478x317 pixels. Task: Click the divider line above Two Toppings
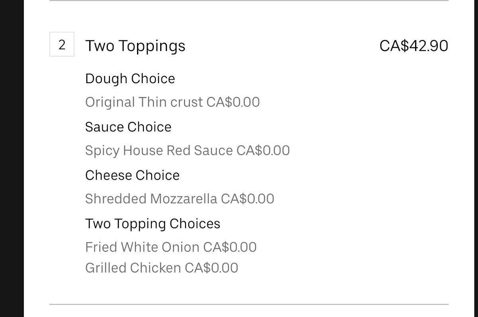click(x=249, y=1)
